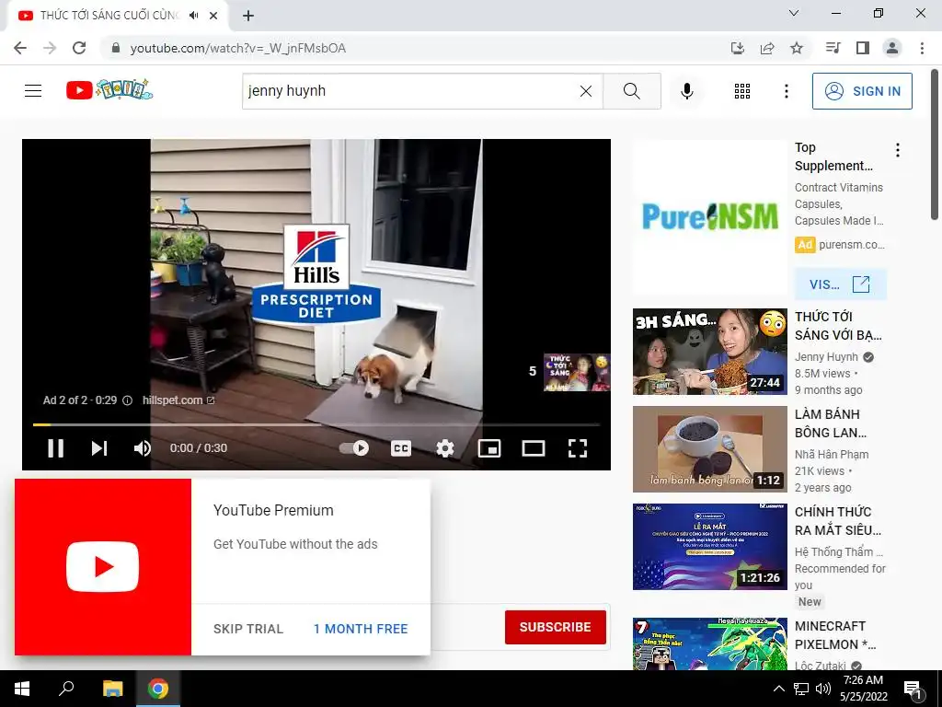
Task: Open the CHÍNH THỨC RA MẮT video thumbnail
Action: pyautogui.click(x=709, y=547)
